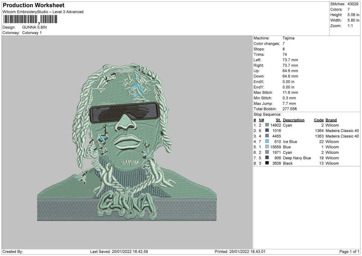
Task: Click the Black thread swatch in stop 8
Action: click(267, 163)
